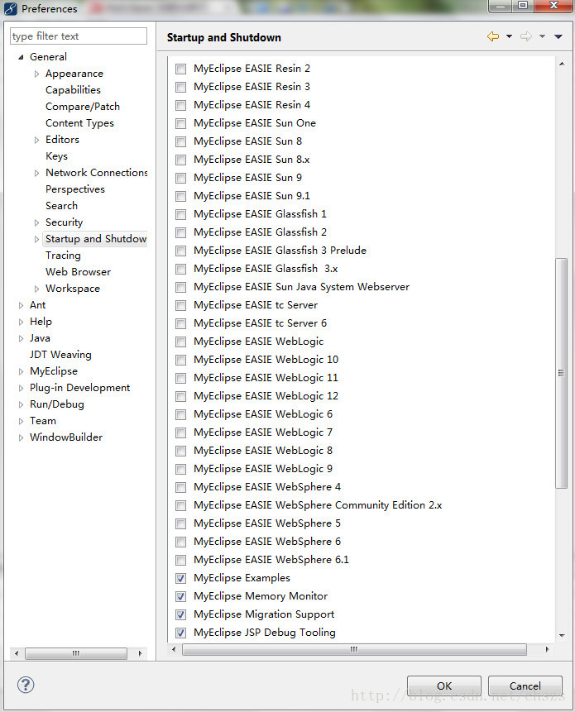Expand the Security tree node
Image resolution: width=575 pixels, height=712 pixels.
(x=36, y=222)
